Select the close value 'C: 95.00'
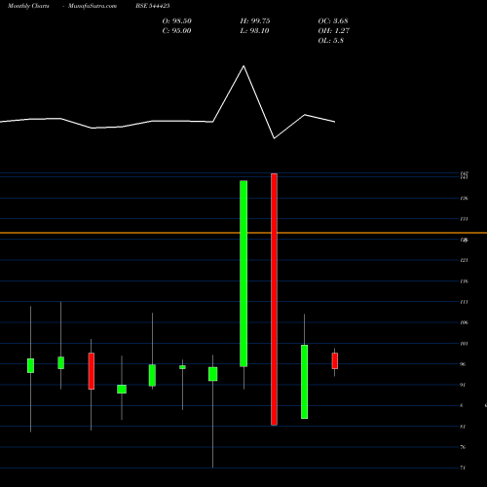 (x=176, y=31)
